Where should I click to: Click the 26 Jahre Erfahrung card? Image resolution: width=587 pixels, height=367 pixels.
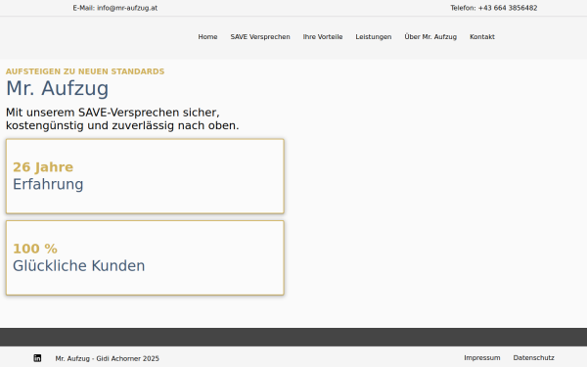[145, 176]
